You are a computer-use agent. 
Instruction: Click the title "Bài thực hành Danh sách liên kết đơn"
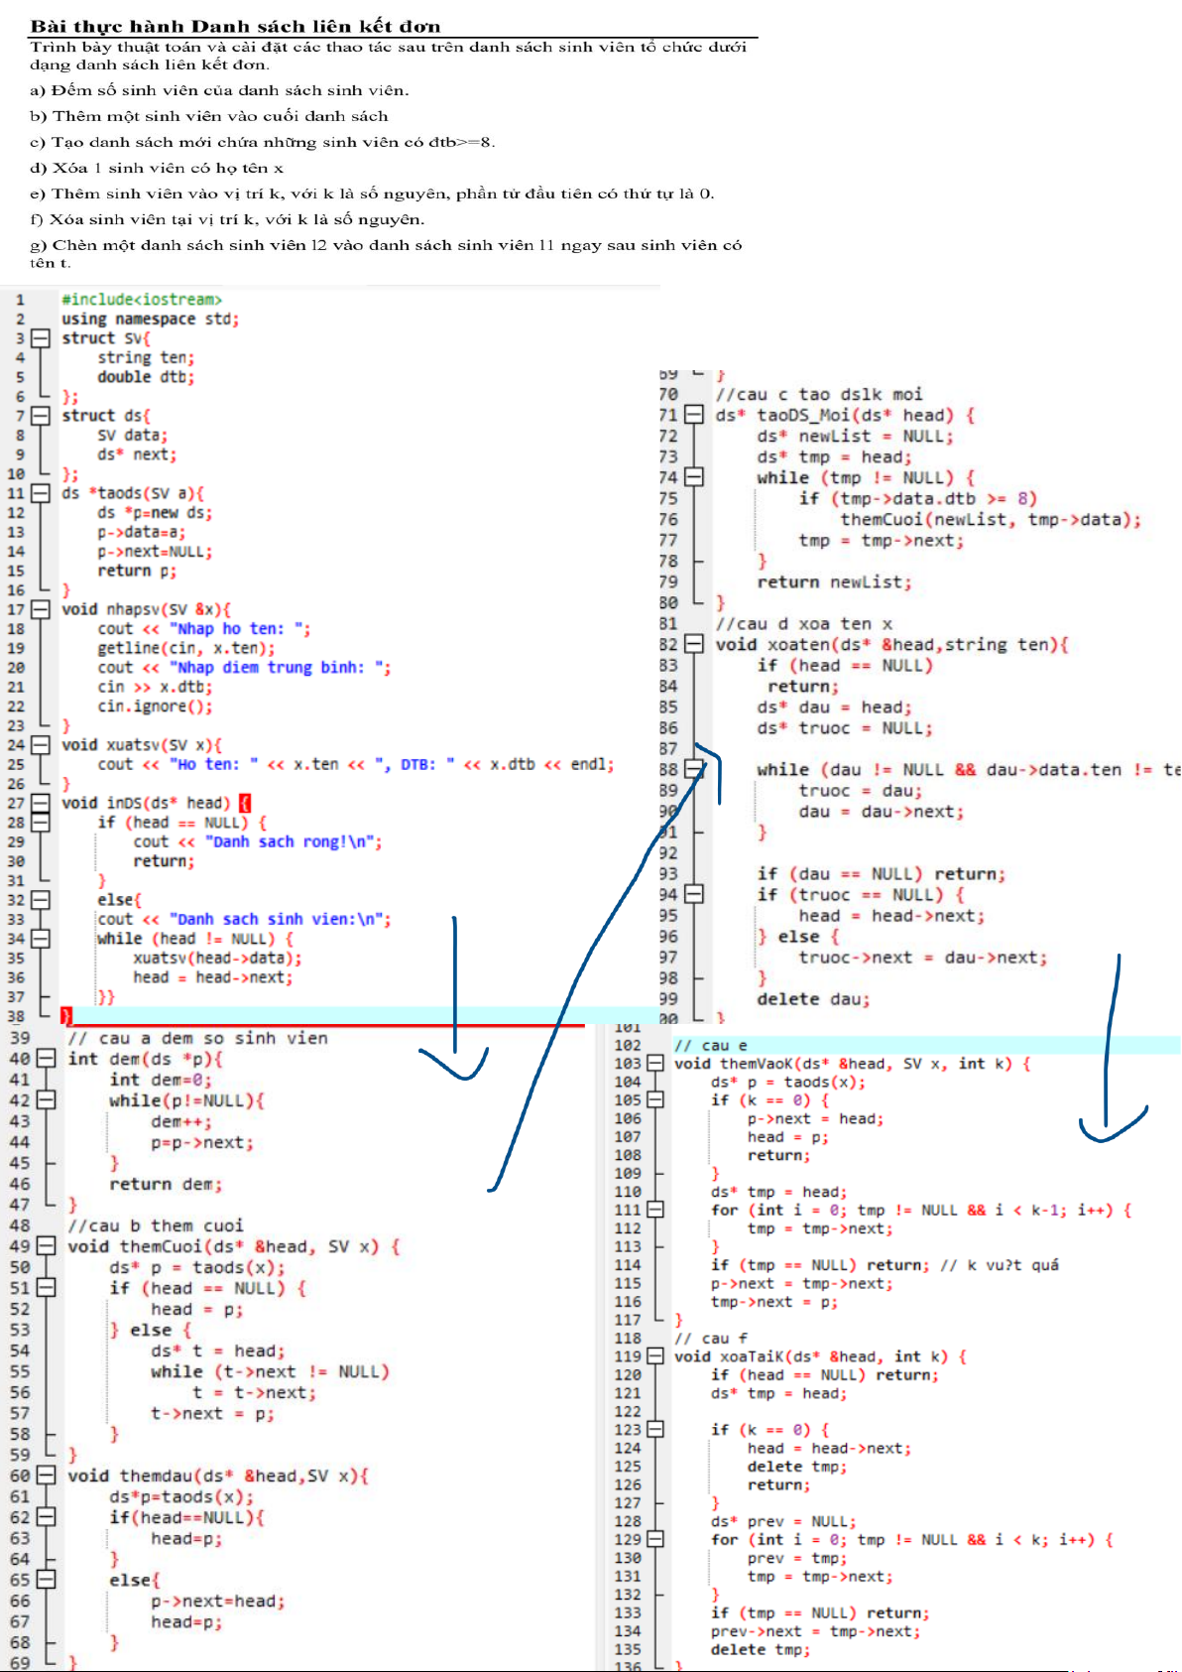pyautogui.click(x=235, y=27)
